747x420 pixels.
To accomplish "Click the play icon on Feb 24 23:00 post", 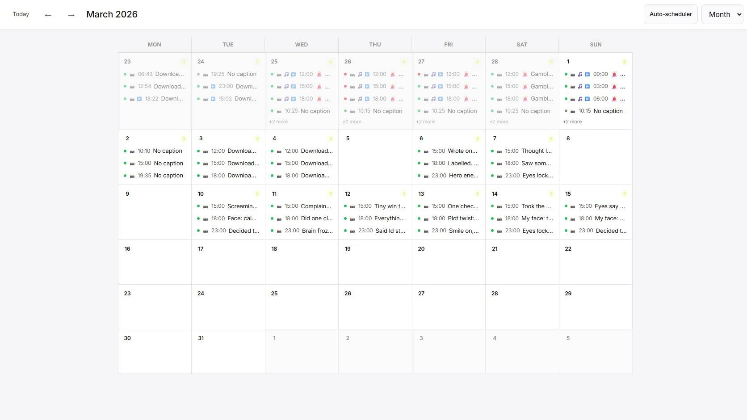I will click(213, 87).
